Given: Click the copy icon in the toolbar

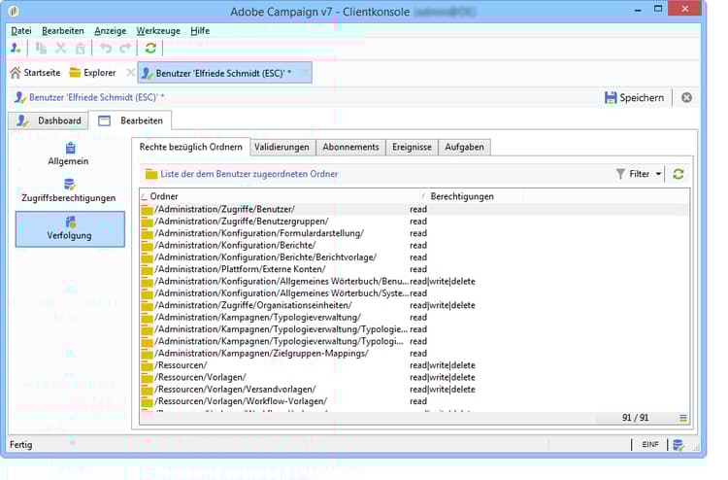Looking at the screenshot, I should tap(41, 48).
